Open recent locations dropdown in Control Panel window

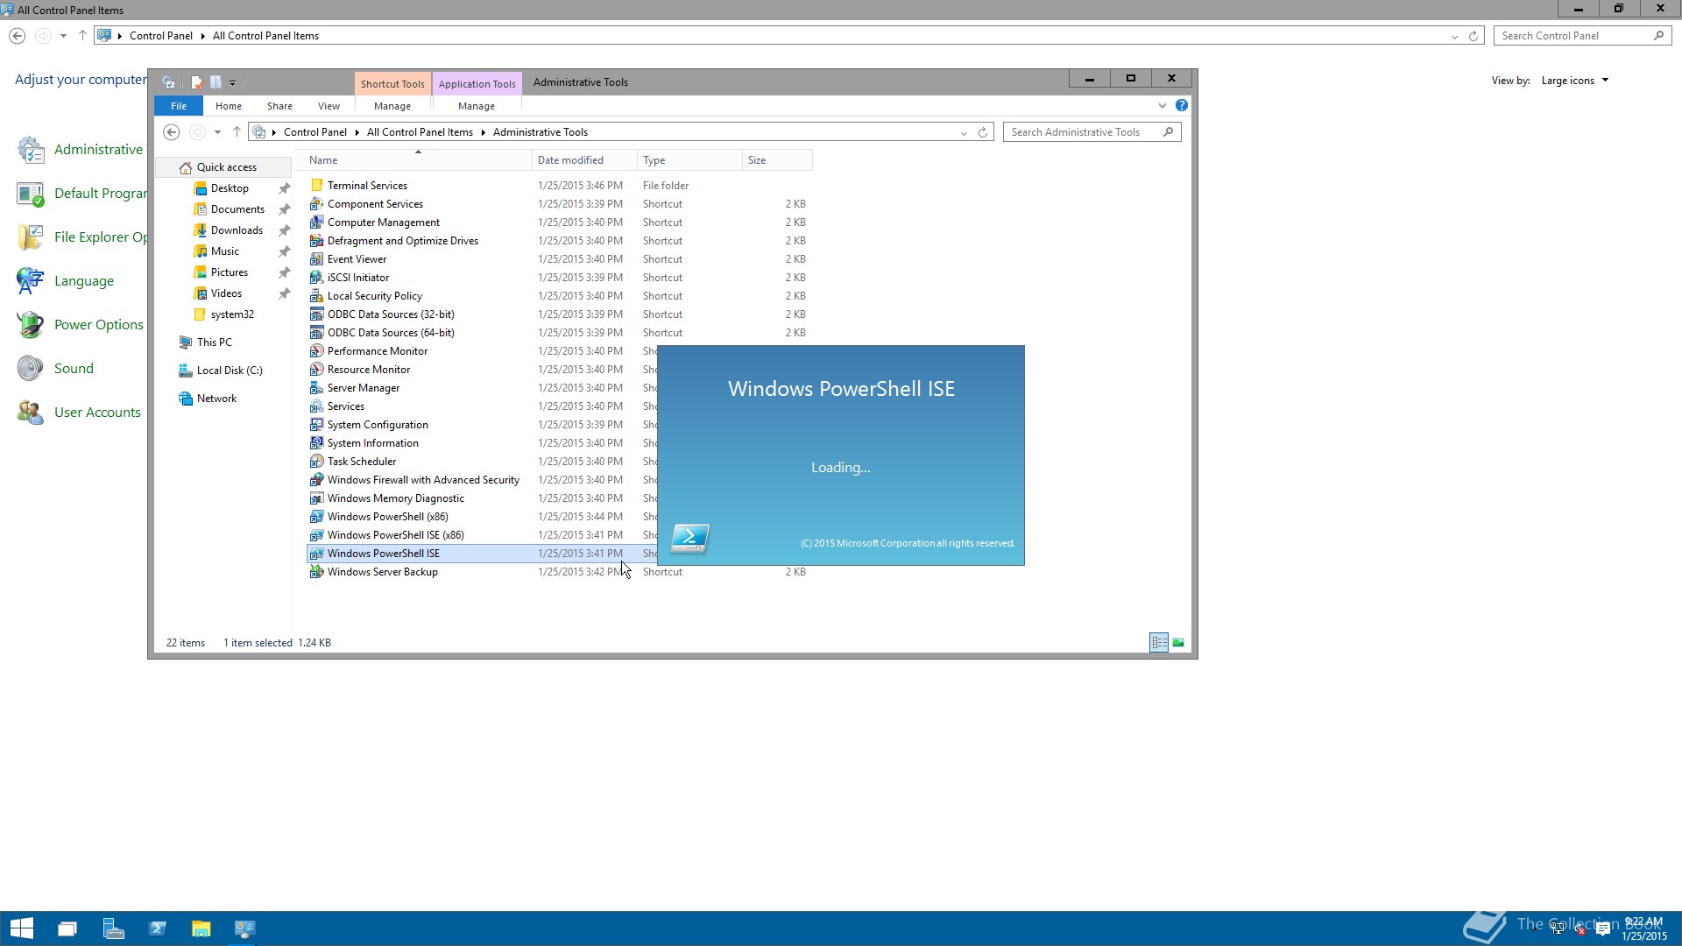tap(63, 36)
